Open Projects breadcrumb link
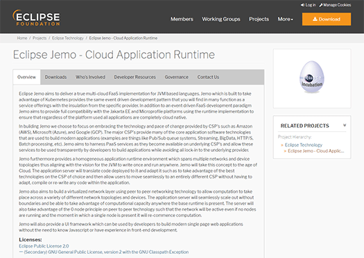The width and height of the screenshot is (364, 258). pos(40,38)
